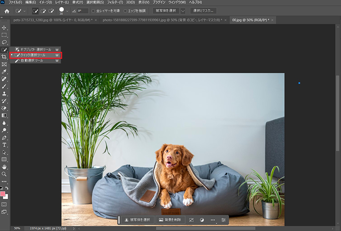
Task: Select the Eraser tool
Action: coord(4,108)
